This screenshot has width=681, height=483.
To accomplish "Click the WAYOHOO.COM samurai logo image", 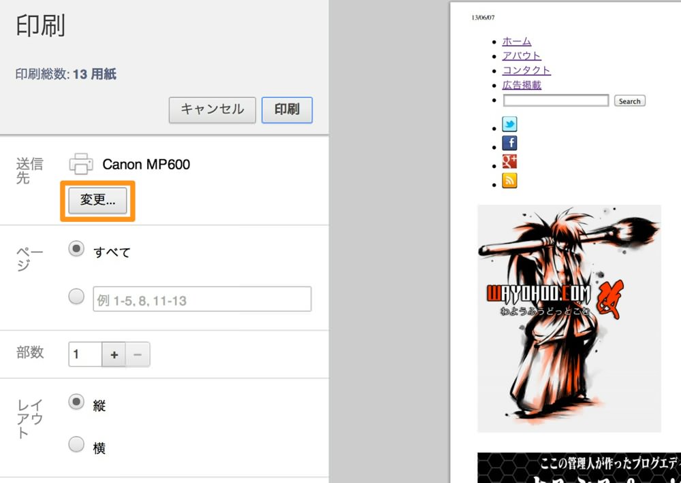I will [569, 318].
